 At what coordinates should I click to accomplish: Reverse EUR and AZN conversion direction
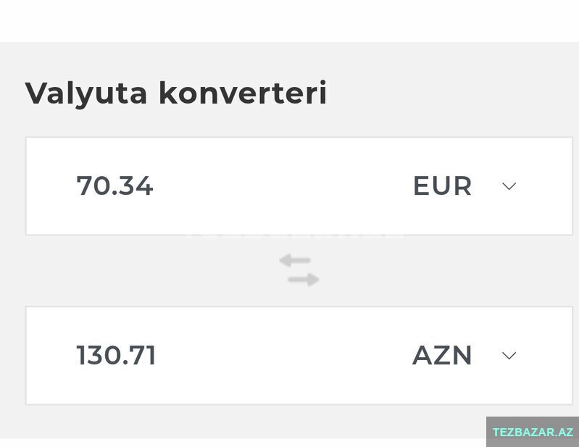click(x=299, y=270)
